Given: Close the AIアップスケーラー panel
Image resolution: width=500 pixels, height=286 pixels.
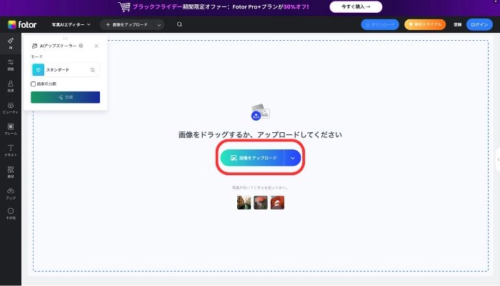Looking at the screenshot, I should 96,46.
